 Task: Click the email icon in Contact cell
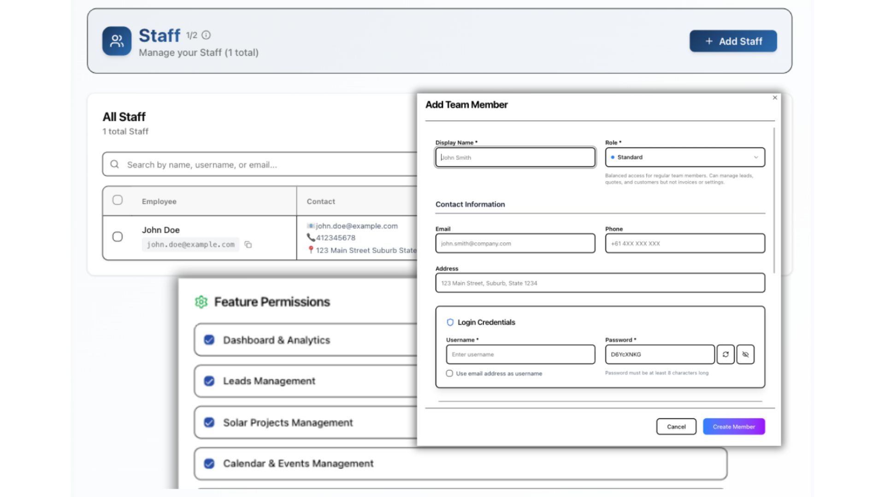[311, 226]
